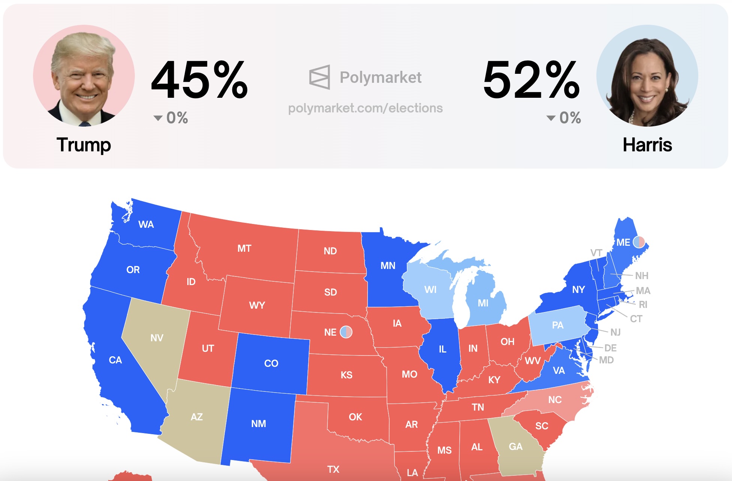This screenshot has width=732, height=481.
Task: Click the Polymarket brand name text
Action: 381,78
